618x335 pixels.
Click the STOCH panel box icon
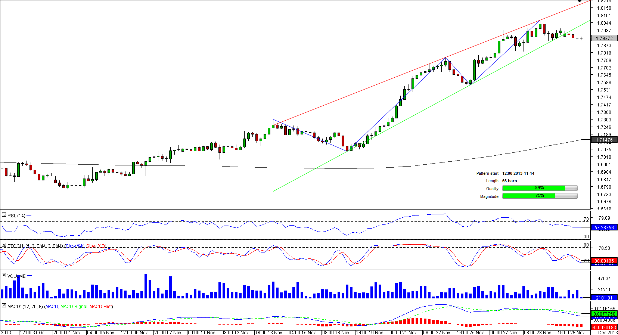pyautogui.click(x=4, y=245)
